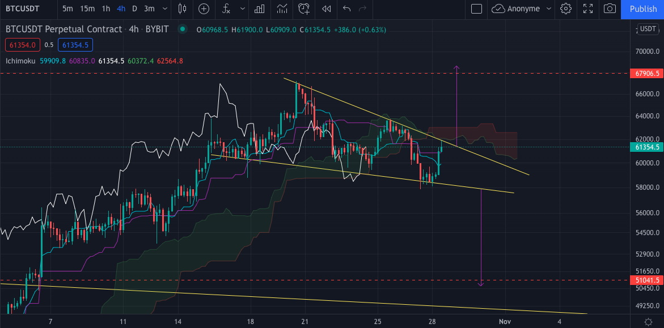Open chart settings gear
Viewport: 664px width, 328px height.
coord(565,8)
